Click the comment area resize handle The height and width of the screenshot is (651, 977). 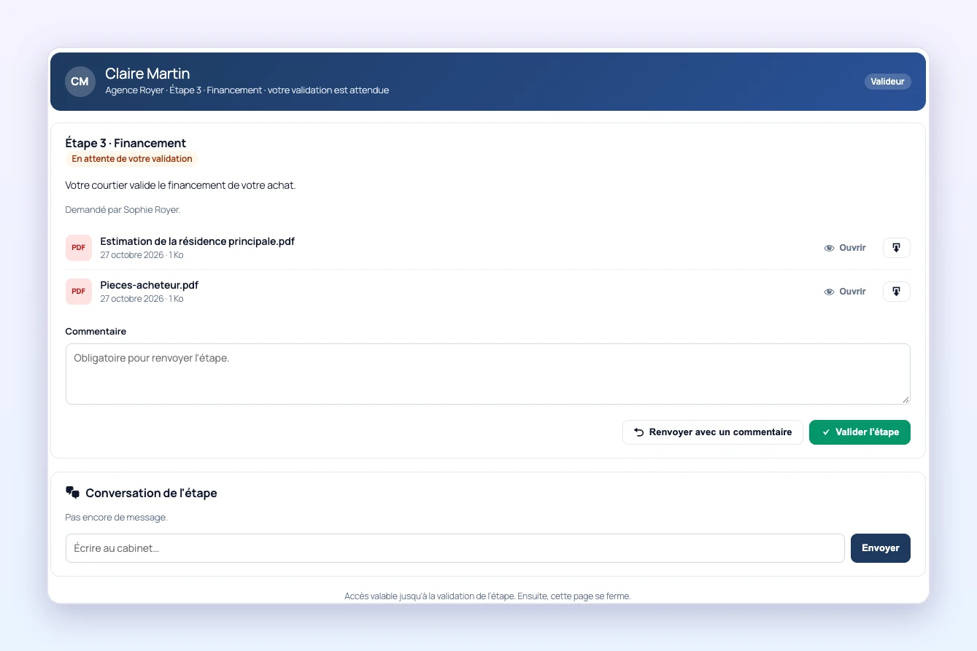905,399
